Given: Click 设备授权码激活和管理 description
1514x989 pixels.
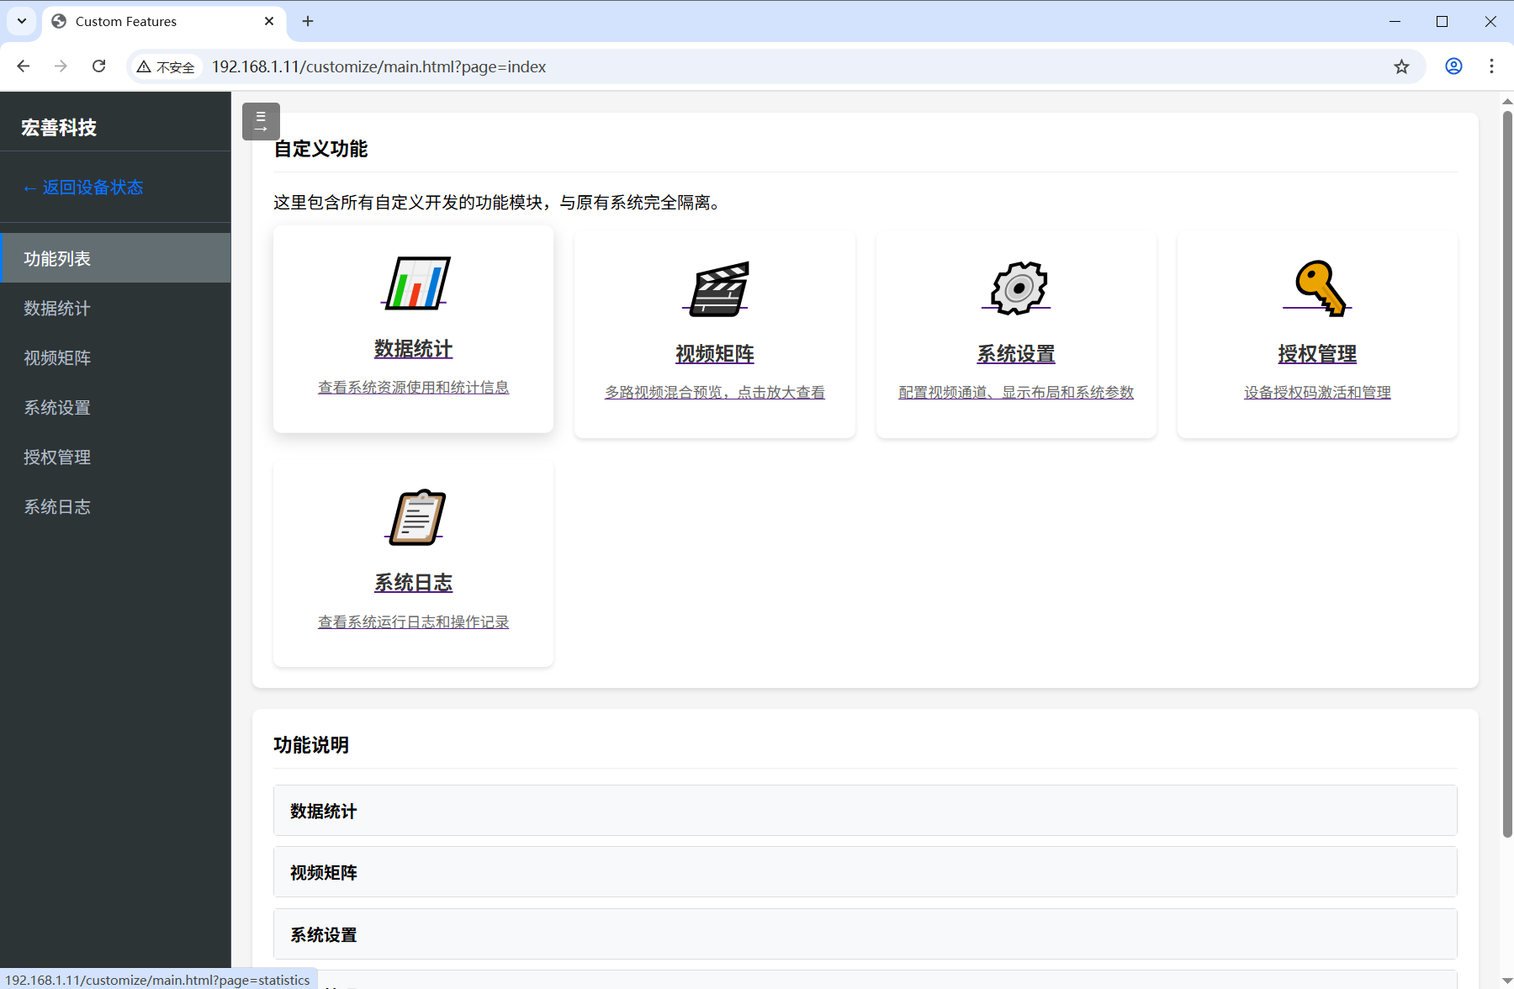Looking at the screenshot, I should coord(1317,393).
